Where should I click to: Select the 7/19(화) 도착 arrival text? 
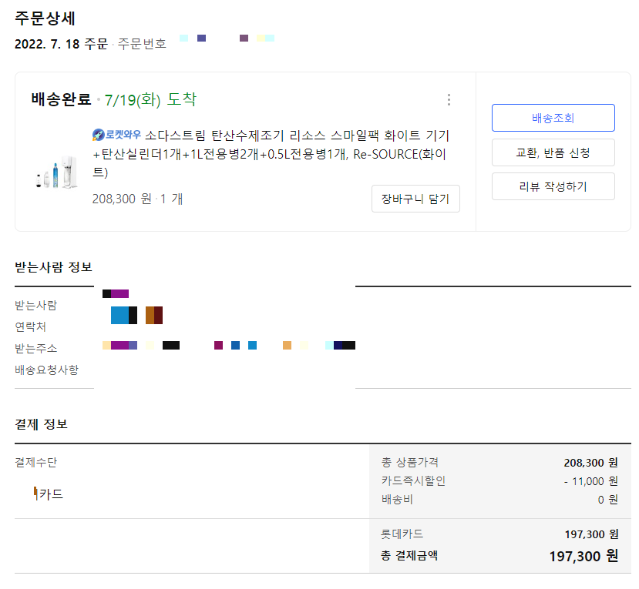click(150, 100)
